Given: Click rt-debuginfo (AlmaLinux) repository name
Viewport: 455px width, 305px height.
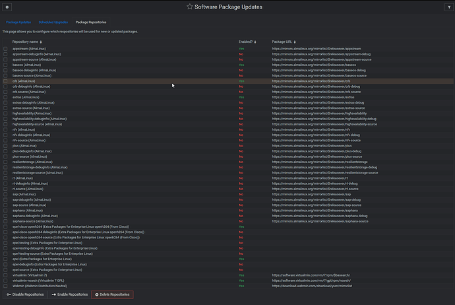Looking at the screenshot, I should click(30, 184).
